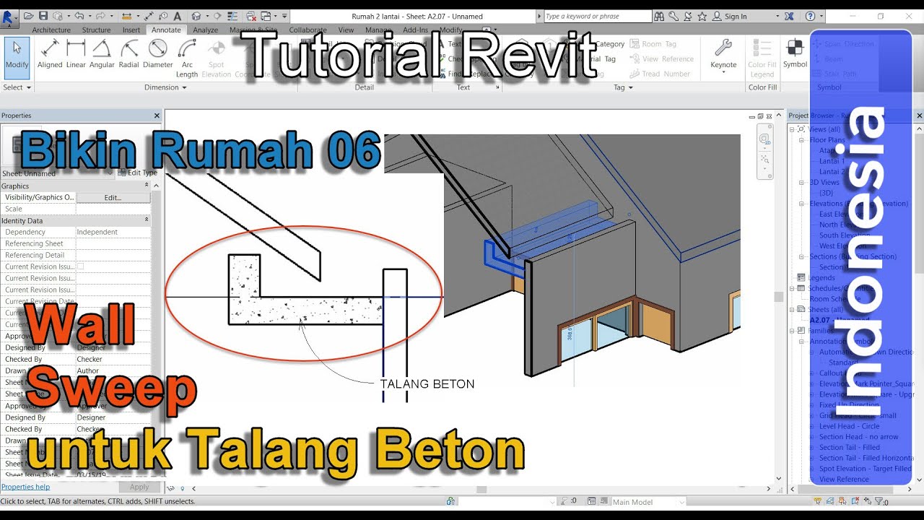Click the Open icon in quick access toolbar
The width and height of the screenshot is (924, 520).
point(29,16)
